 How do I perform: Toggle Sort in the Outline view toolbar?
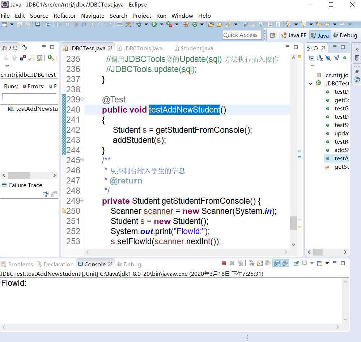(x=320, y=58)
